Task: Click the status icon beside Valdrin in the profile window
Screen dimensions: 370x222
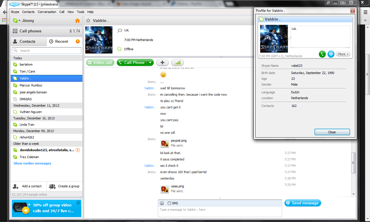Action: click(261, 19)
